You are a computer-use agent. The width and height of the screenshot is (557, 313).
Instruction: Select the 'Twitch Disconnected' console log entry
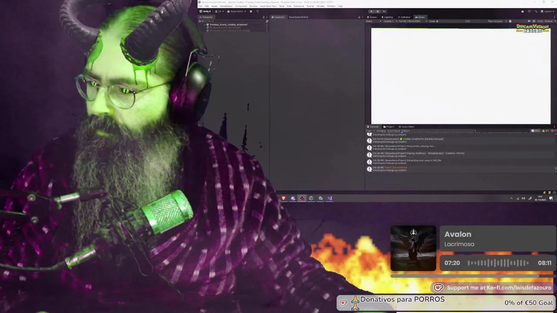(x=460, y=169)
